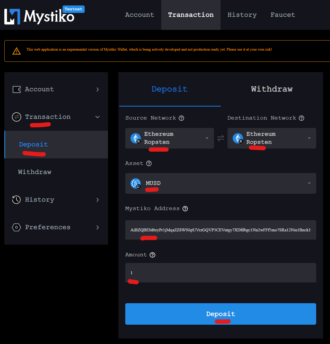Expand the sidebar Account chevron
Screen dimensions: 330x344
coord(98,89)
